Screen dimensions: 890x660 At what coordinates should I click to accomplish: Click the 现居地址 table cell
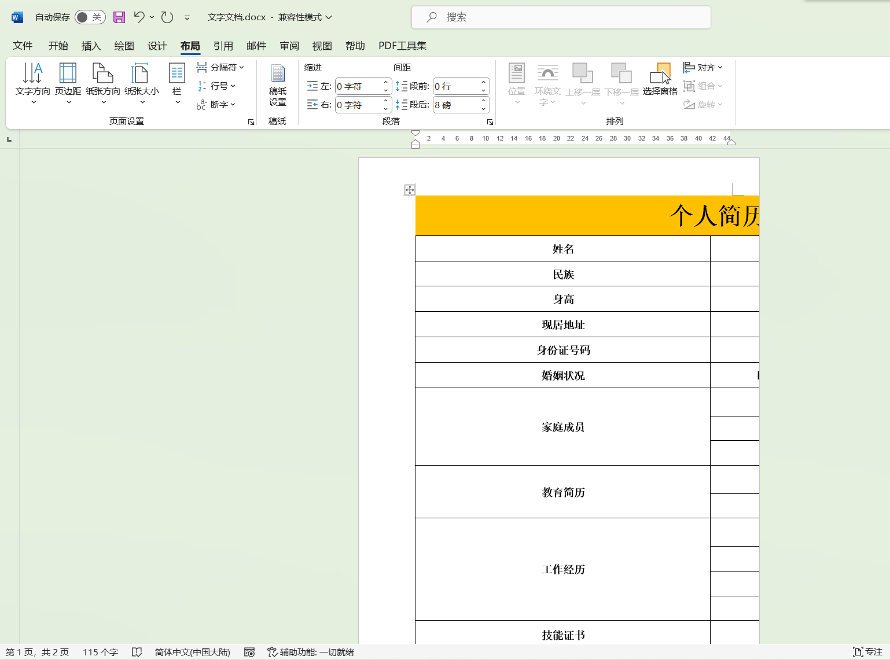point(562,325)
